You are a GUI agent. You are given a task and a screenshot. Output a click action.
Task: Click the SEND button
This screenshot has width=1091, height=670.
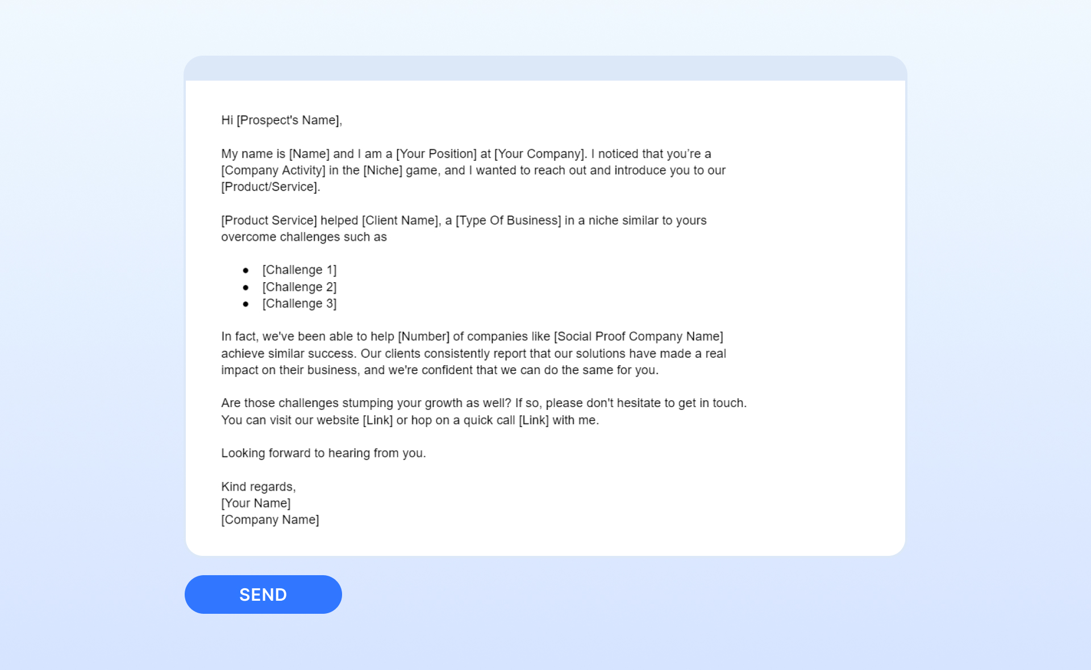point(264,594)
